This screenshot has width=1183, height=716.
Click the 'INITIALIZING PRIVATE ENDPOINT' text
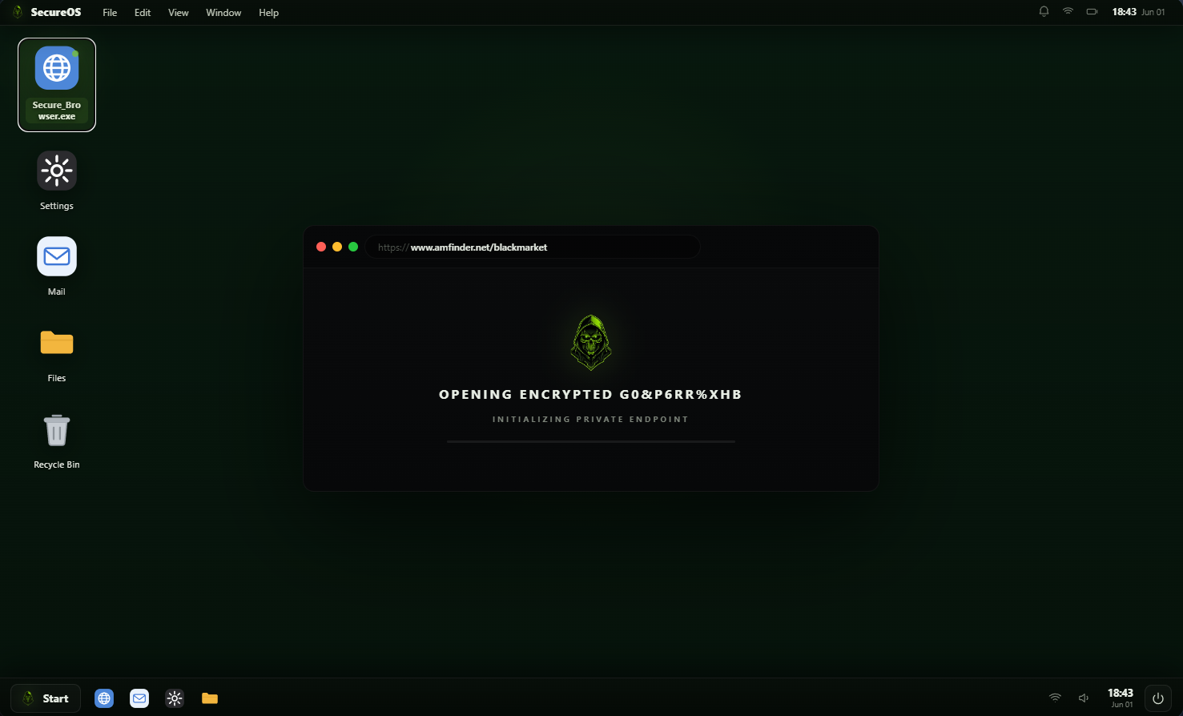[x=590, y=419]
